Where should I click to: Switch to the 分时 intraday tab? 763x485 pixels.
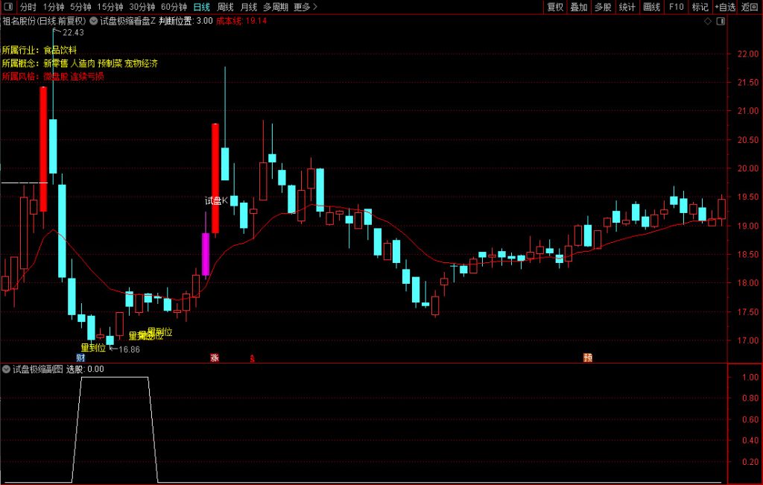click(x=28, y=7)
